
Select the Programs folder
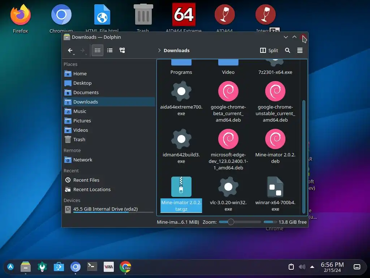point(181,68)
